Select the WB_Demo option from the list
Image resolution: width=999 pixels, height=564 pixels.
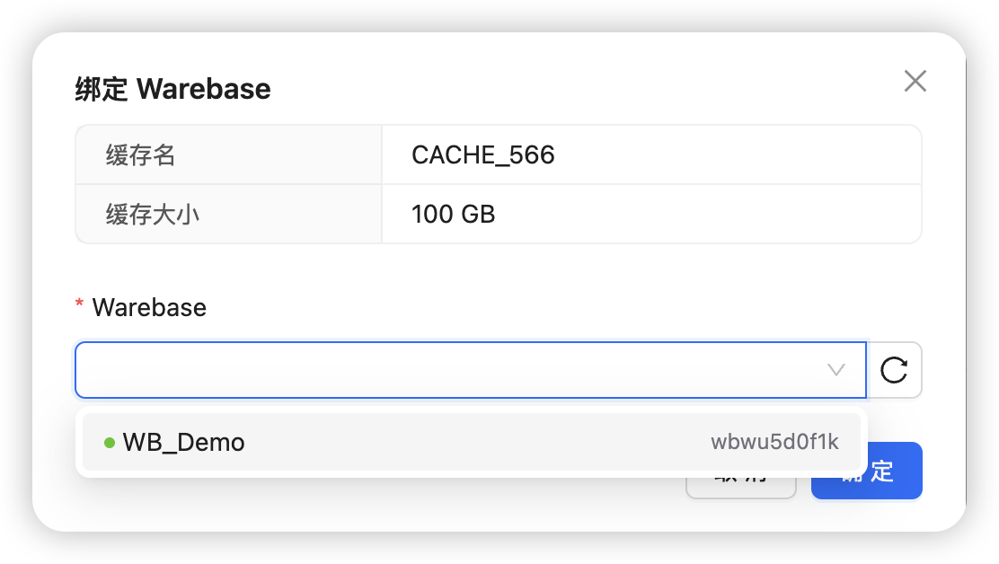click(472, 442)
